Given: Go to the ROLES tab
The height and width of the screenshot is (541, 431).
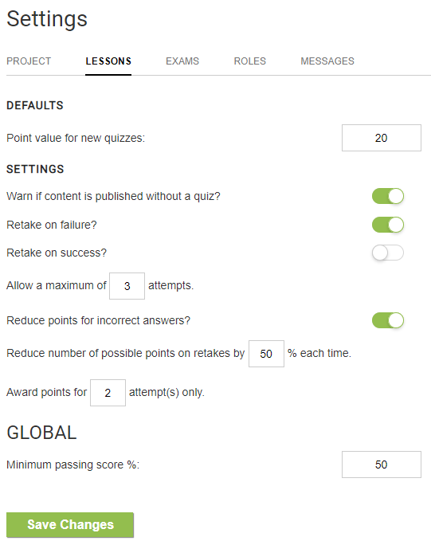Looking at the screenshot, I should 250,61.
